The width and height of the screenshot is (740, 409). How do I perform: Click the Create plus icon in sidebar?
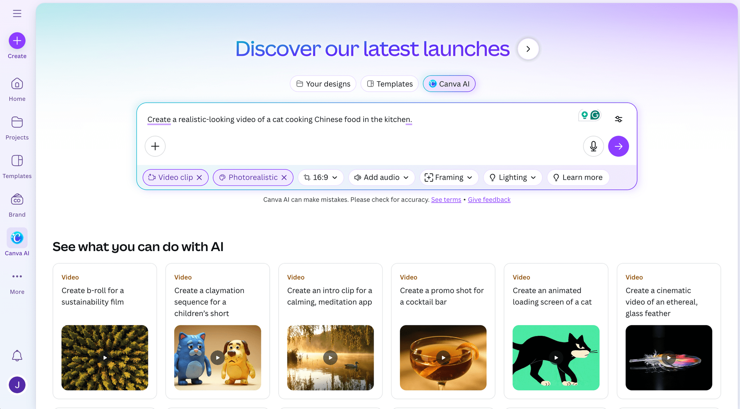tap(17, 40)
